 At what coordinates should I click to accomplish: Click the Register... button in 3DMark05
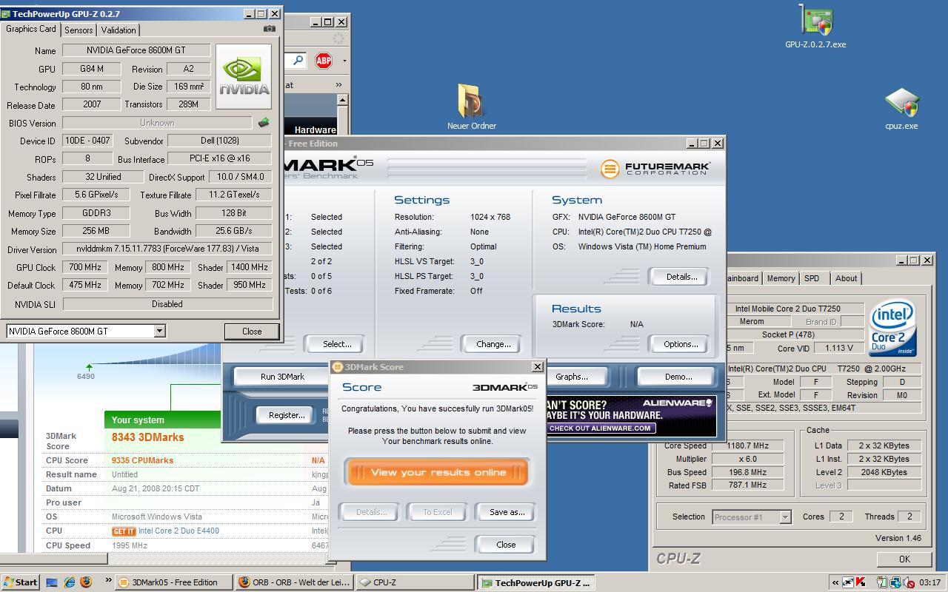287,415
